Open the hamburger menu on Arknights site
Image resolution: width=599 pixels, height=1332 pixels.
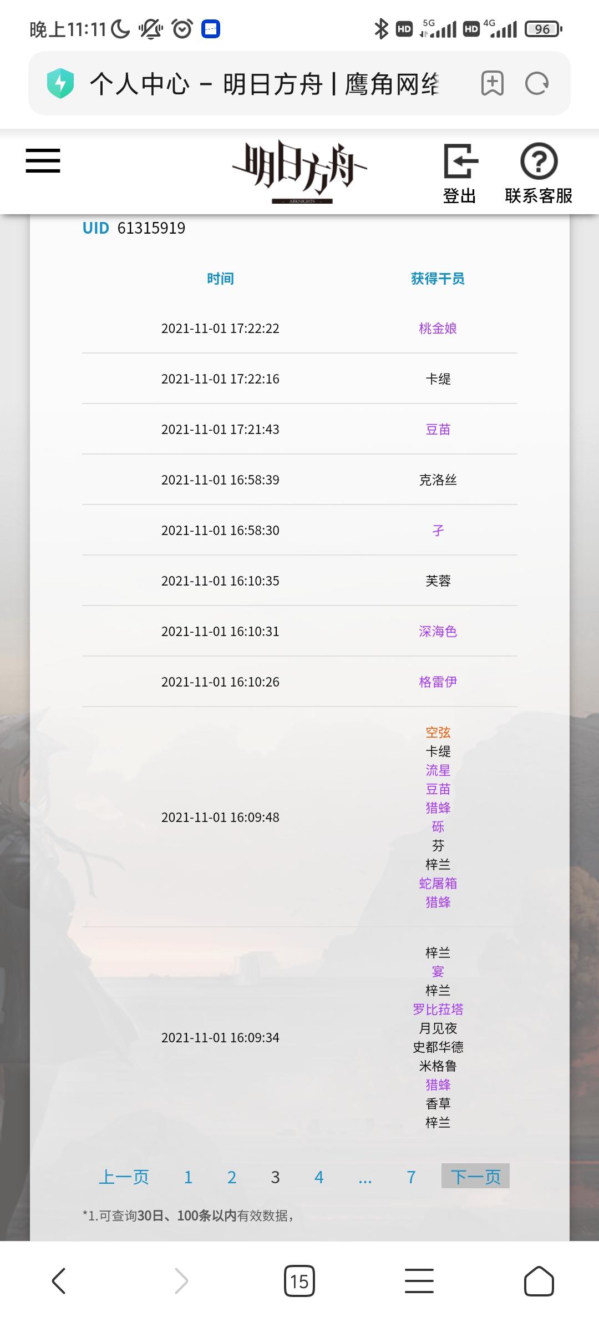(x=43, y=160)
